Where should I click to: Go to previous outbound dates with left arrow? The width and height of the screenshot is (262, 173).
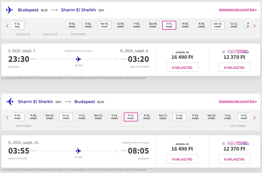click(7, 26)
